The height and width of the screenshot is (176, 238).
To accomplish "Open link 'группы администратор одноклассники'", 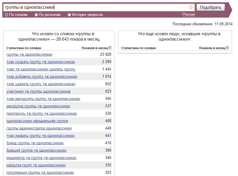I will [x=39, y=128].
